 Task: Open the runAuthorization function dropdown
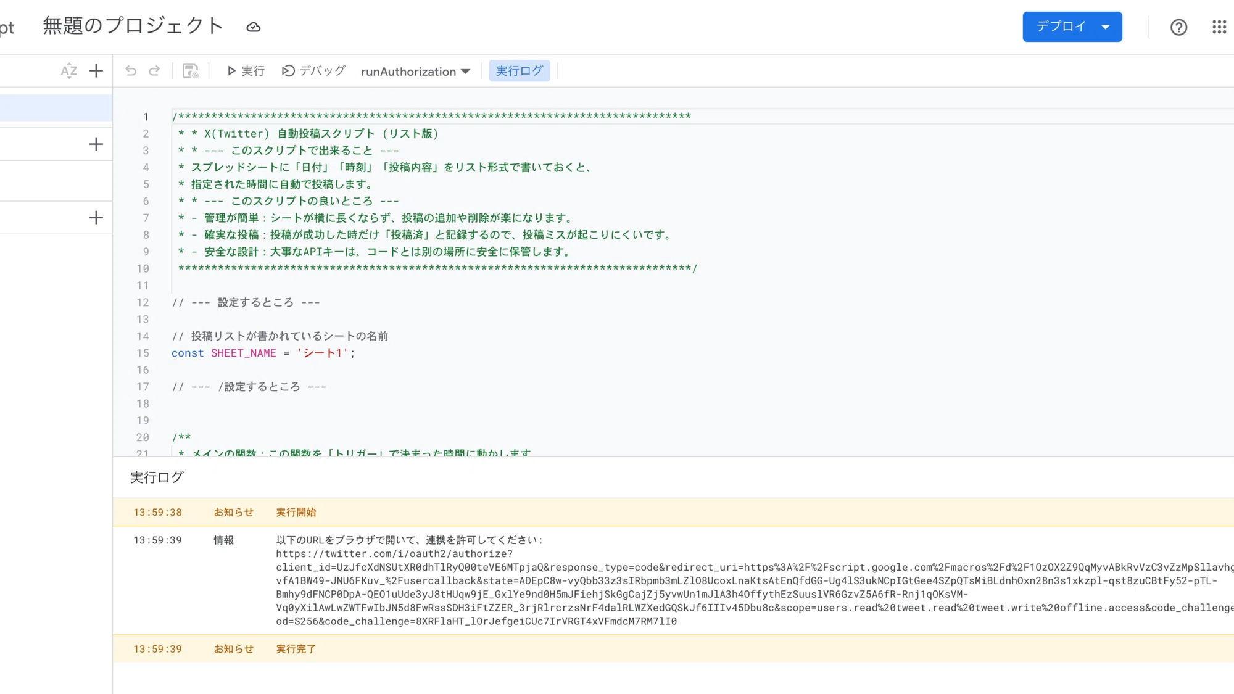pos(416,72)
